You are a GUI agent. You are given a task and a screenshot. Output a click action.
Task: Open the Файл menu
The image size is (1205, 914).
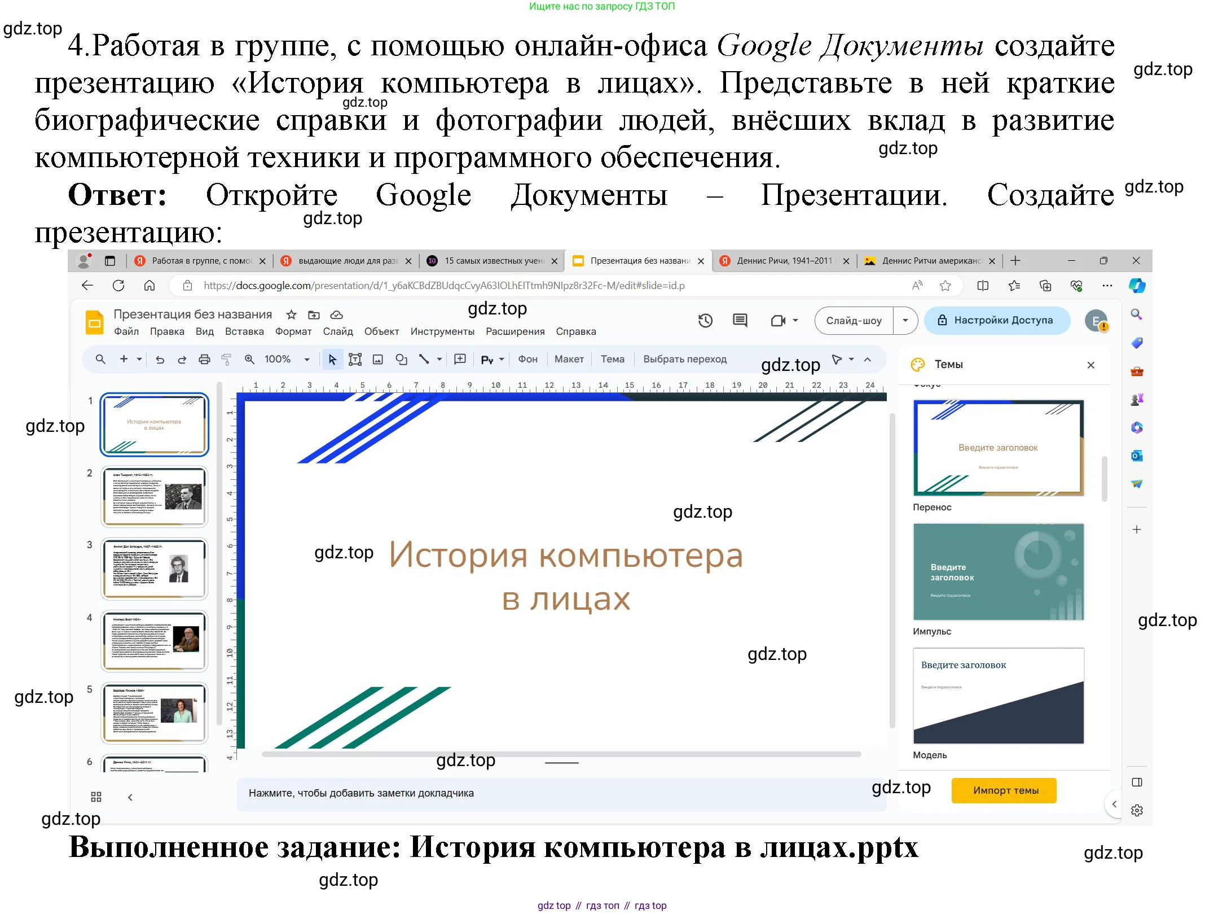(x=126, y=331)
